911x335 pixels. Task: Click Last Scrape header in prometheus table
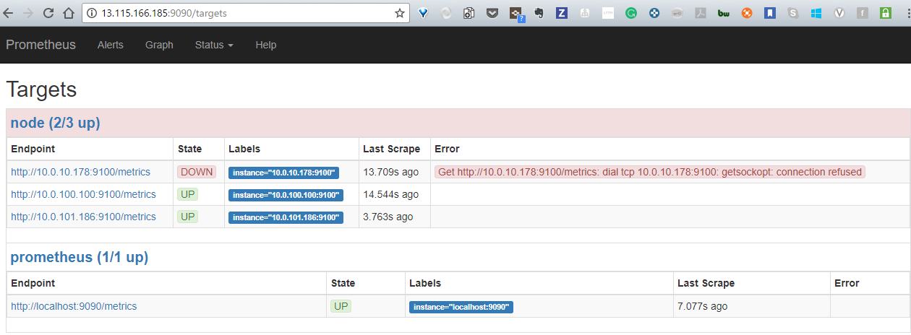(706, 283)
